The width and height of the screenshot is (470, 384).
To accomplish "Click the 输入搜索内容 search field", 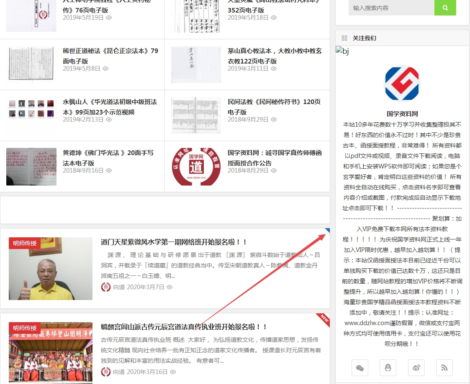I will [391, 8].
